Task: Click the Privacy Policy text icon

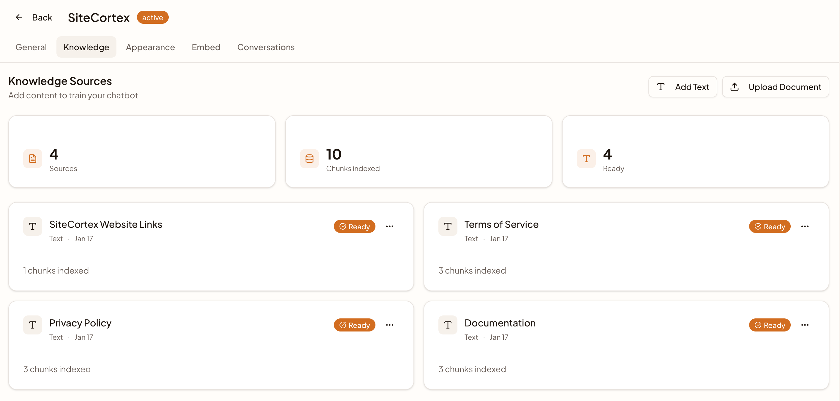Action: tap(33, 325)
